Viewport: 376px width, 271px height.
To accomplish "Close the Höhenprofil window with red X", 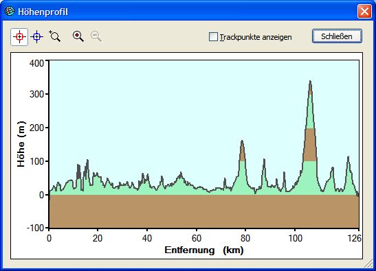I will (x=364, y=11).
